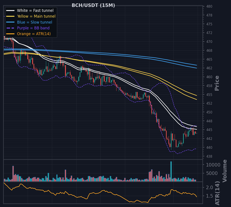
Task: Click the 462 price axis label
Action: tap(209, 68)
